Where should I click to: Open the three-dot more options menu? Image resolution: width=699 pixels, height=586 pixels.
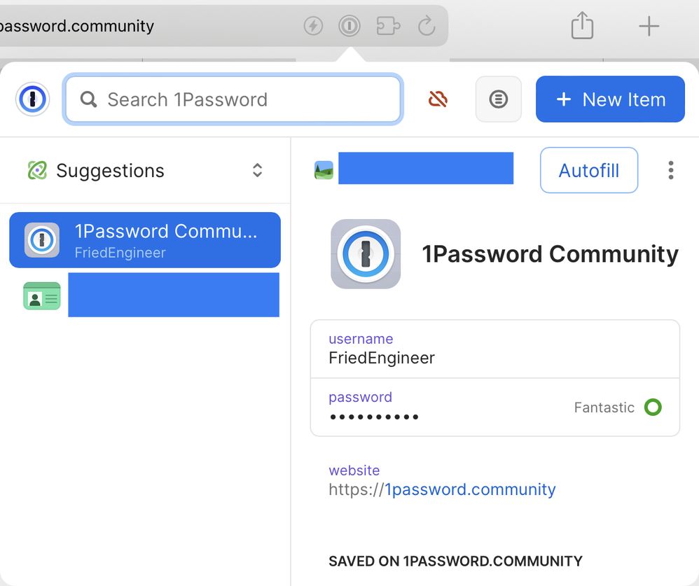(671, 170)
